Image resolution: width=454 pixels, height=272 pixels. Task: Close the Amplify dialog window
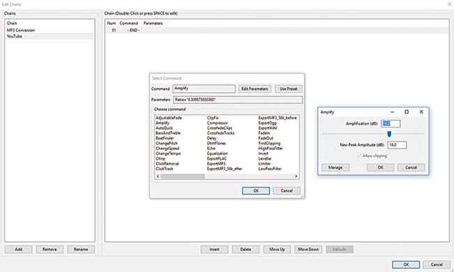point(421,112)
